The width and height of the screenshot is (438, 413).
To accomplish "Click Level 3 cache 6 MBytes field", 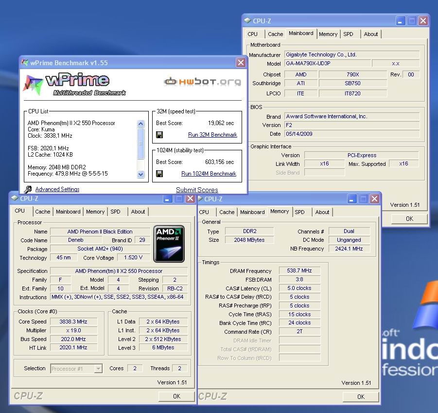I will (x=163, y=347).
